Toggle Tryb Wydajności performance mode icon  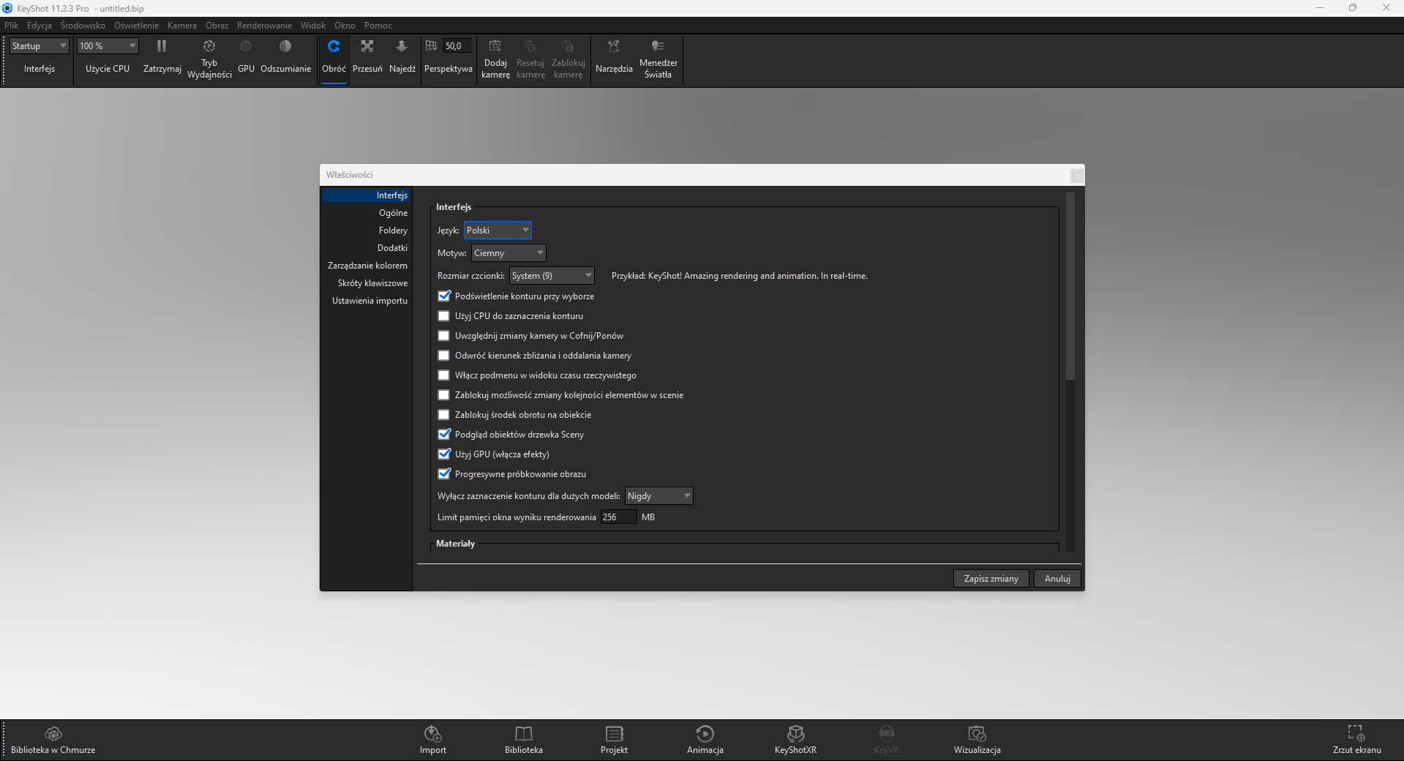click(209, 46)
